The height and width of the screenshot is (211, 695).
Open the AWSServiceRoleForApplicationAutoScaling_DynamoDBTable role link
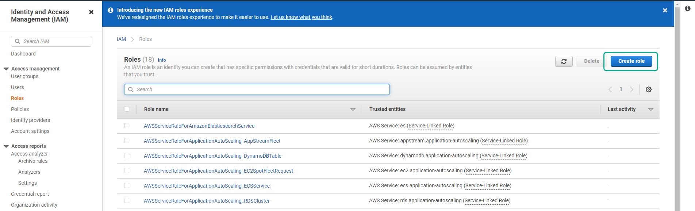212,156
